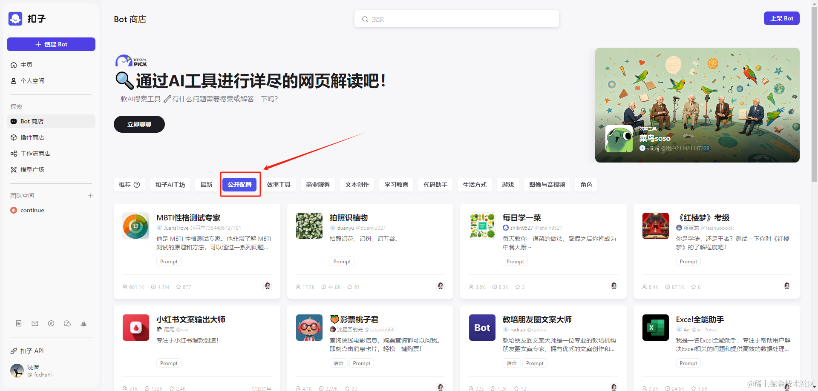This screenshot has width=818, height=391.
Task: Open the 法医 user avatar
Action: click(17, 371)
